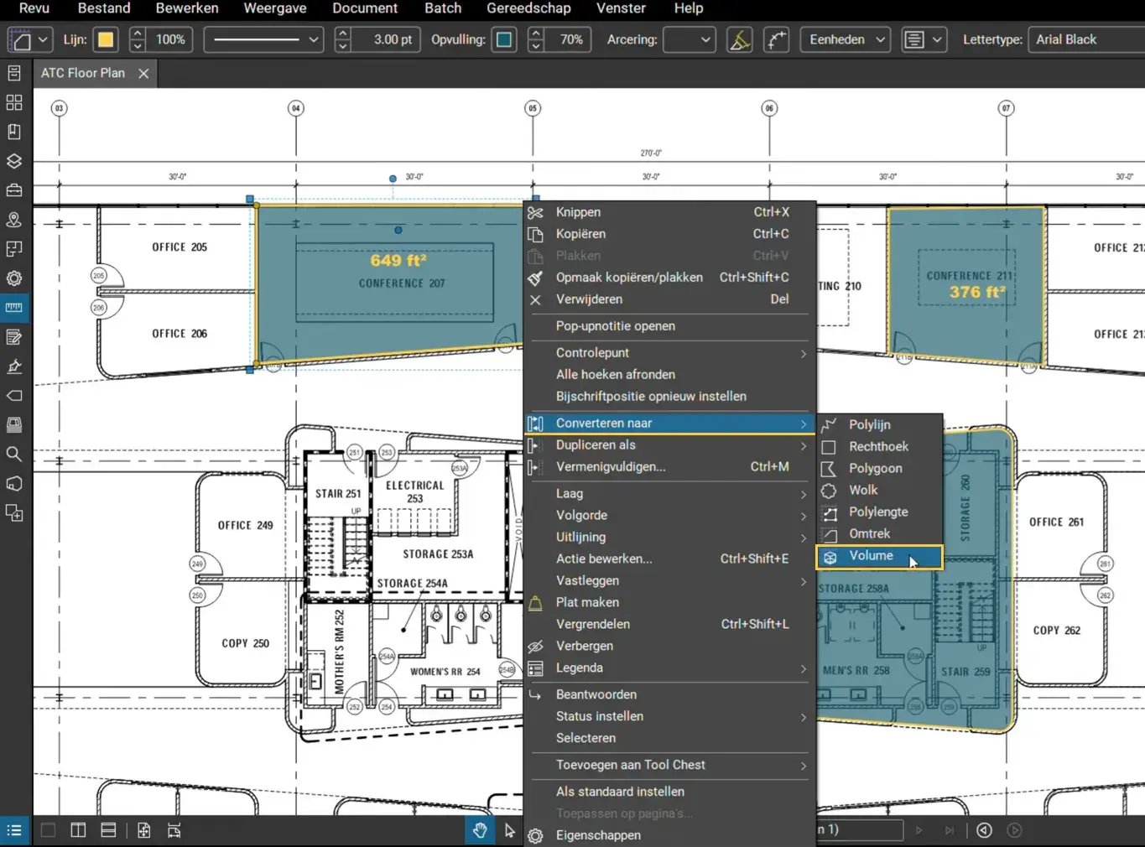The width and height of the screenshot is (1145, 847).
Task: Expand the Dupliceren als submenu
Action: click(x=669, y=445)
